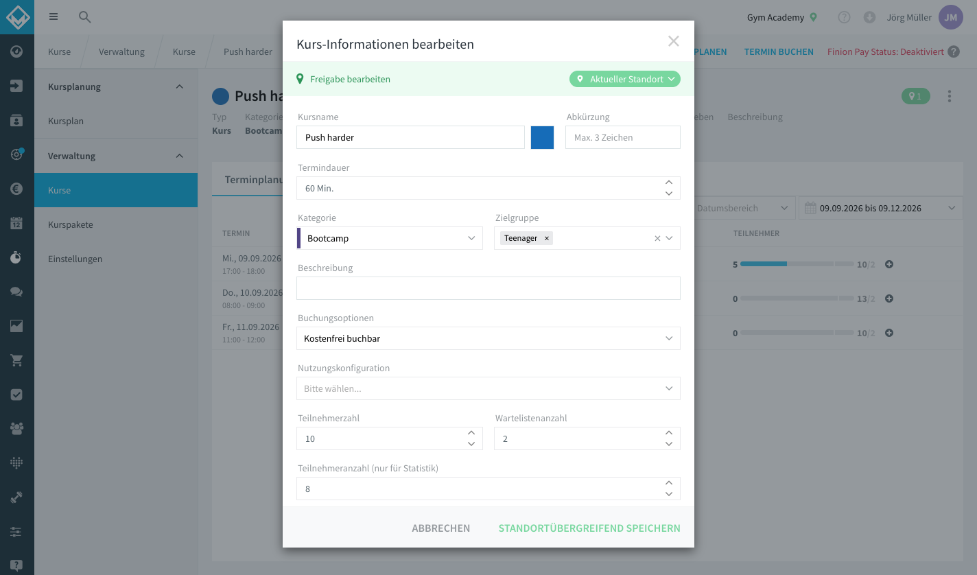Increase the Termindauer value
Screen dimensions: 977x575
[x=669, y=183]
